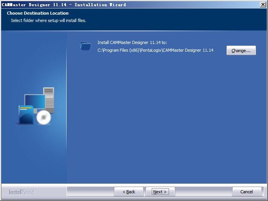Click the blue destination folder icon
Viewport: 268px width, 201px height.
(x=85, y=46)
